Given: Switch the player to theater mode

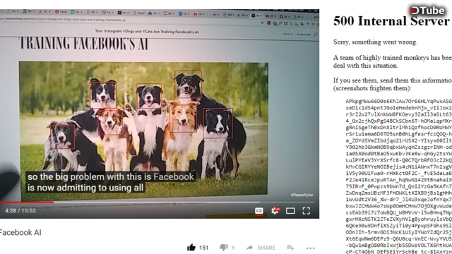Looking at the screenshot, I should 290,211.
